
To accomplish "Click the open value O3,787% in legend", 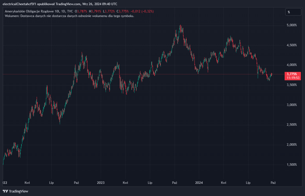I will tap(82, 11).
